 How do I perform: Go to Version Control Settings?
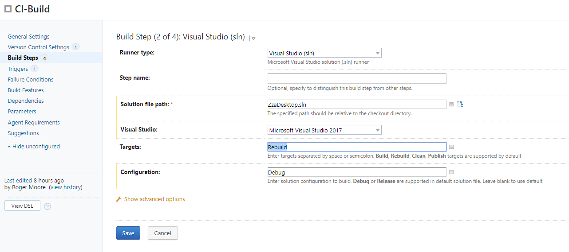[x=39, y=47]
